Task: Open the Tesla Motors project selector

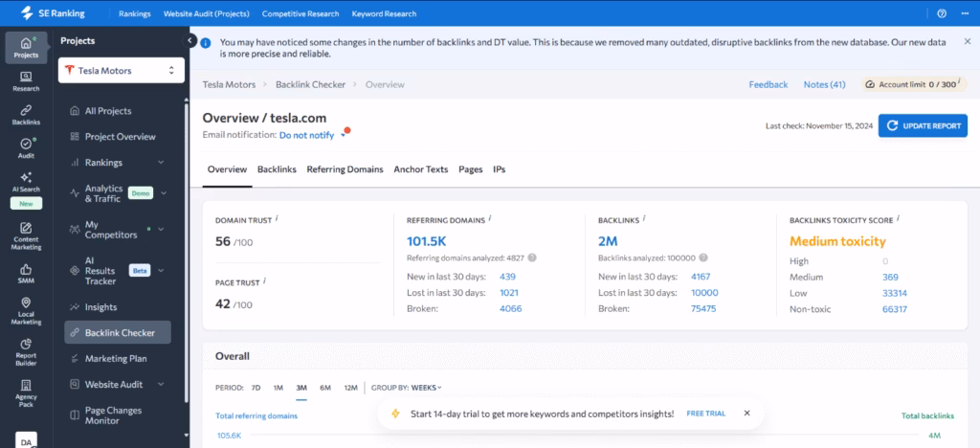Action: [x=122, y=70]
